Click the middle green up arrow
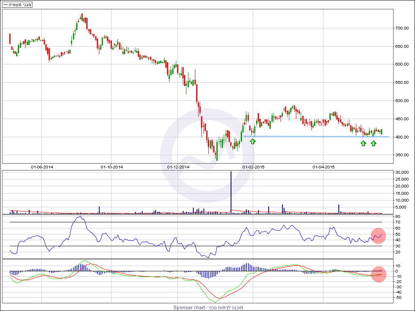This screenshot has height=311, width=415. pyautogui.click(x=364, y=143)
